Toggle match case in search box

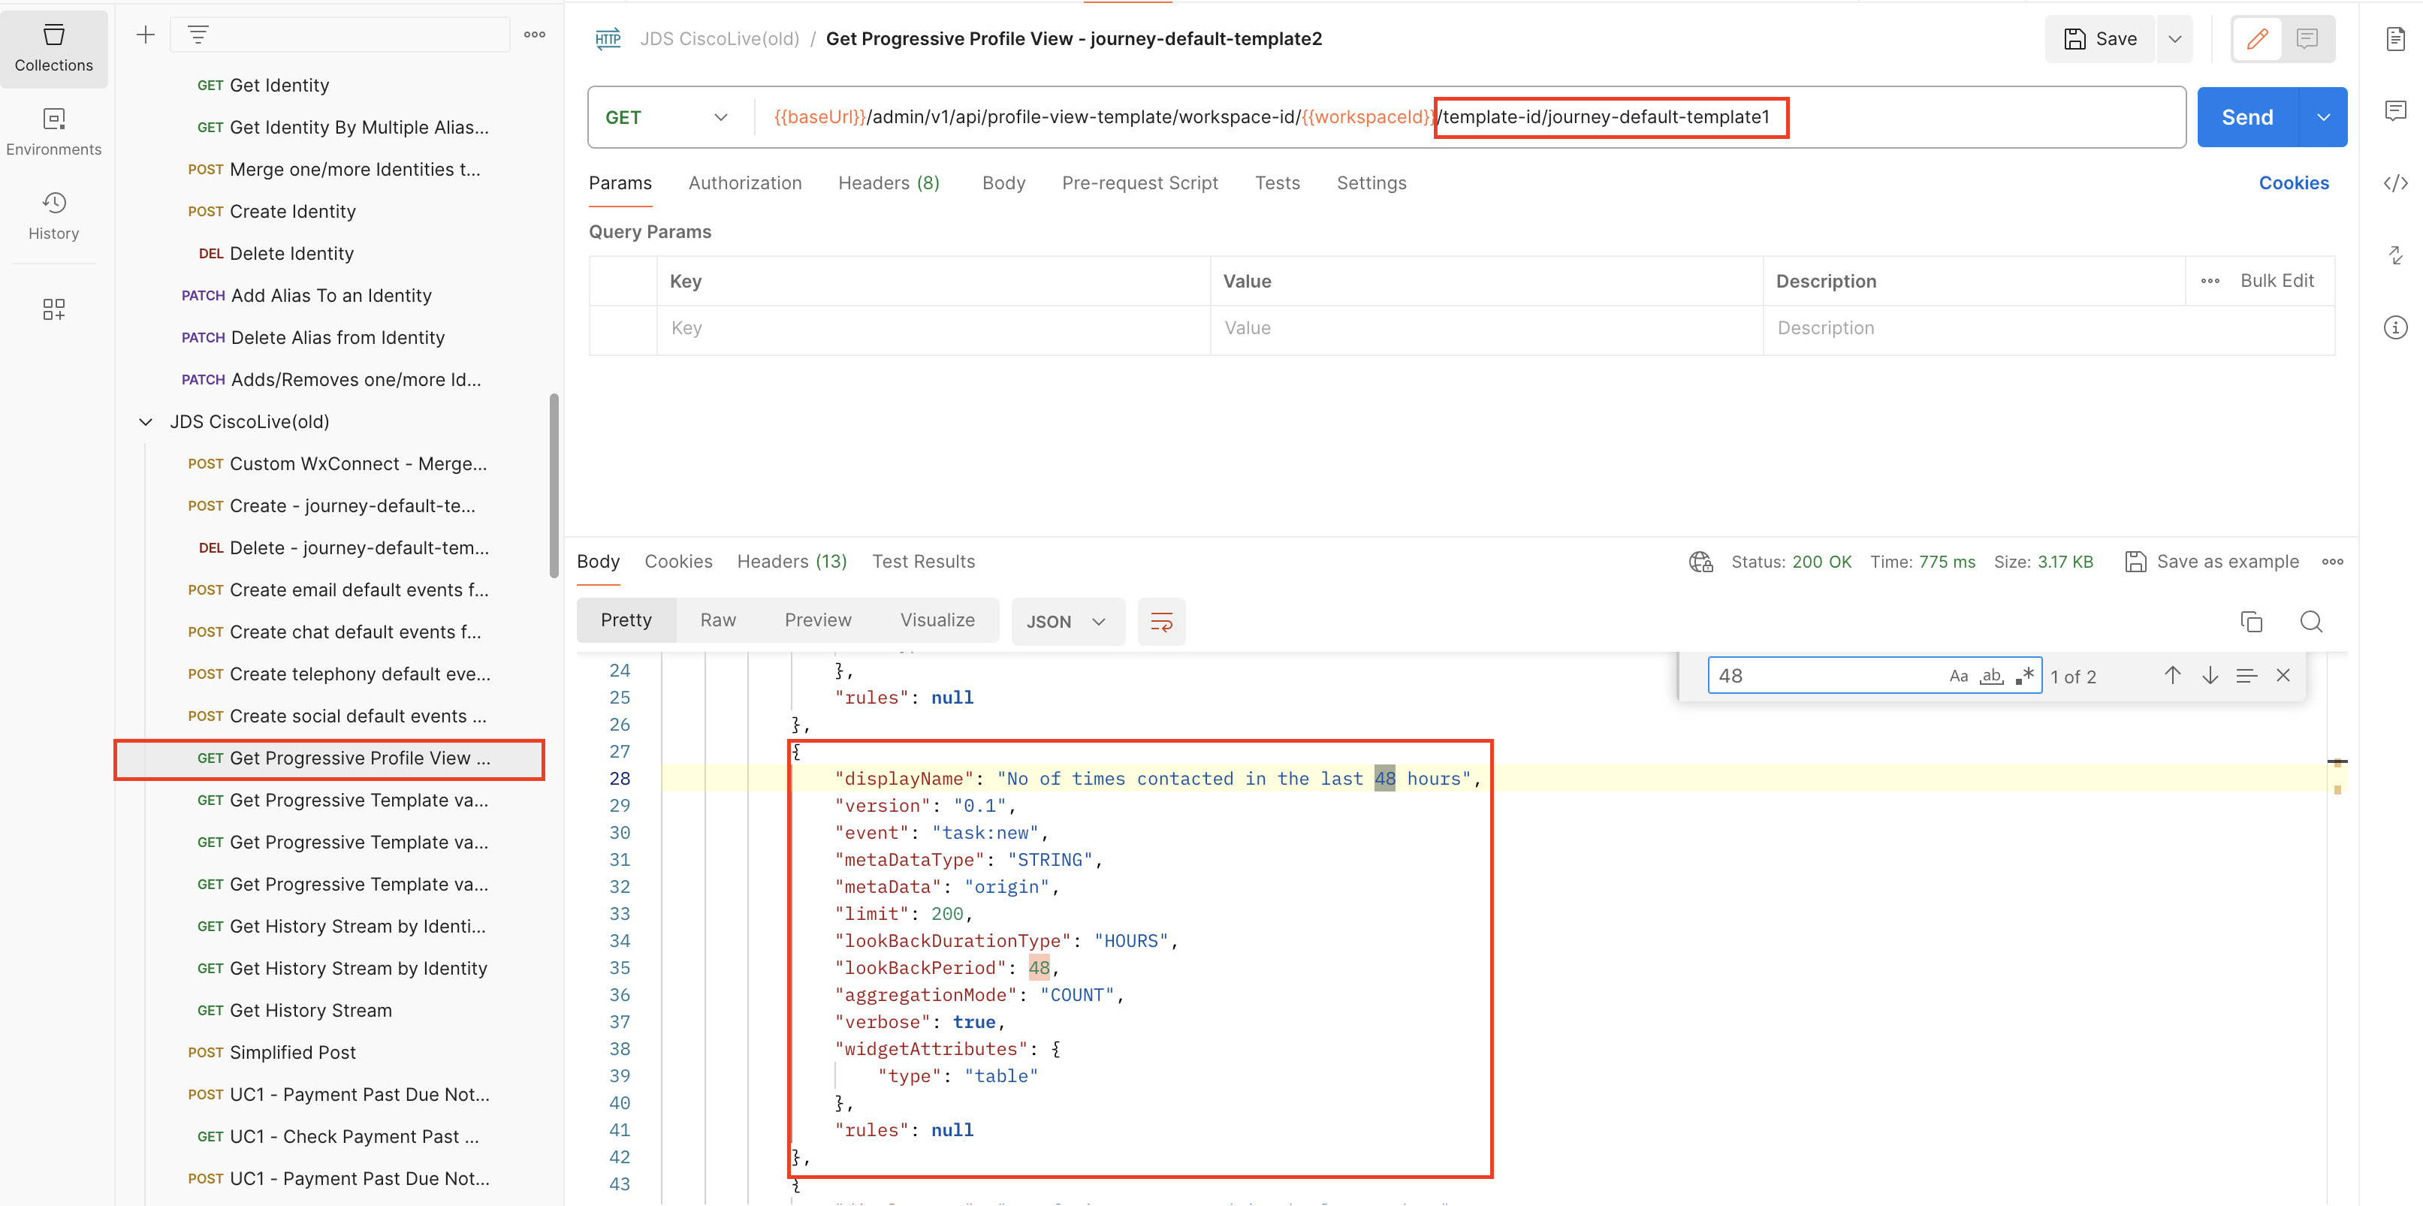tap(1958, 675)
